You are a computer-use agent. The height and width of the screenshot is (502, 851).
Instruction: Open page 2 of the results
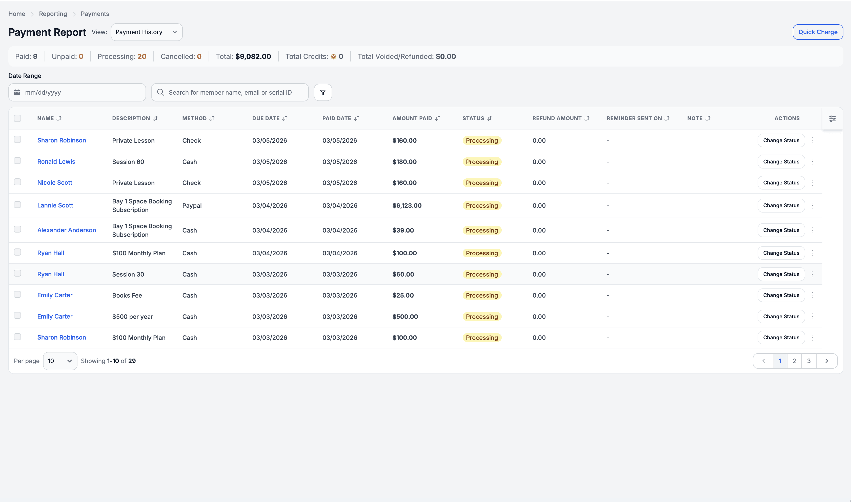[x=794, y=361]
